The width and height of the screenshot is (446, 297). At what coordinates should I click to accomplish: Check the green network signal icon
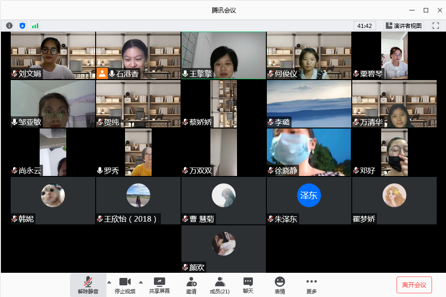tap(35, 26)
